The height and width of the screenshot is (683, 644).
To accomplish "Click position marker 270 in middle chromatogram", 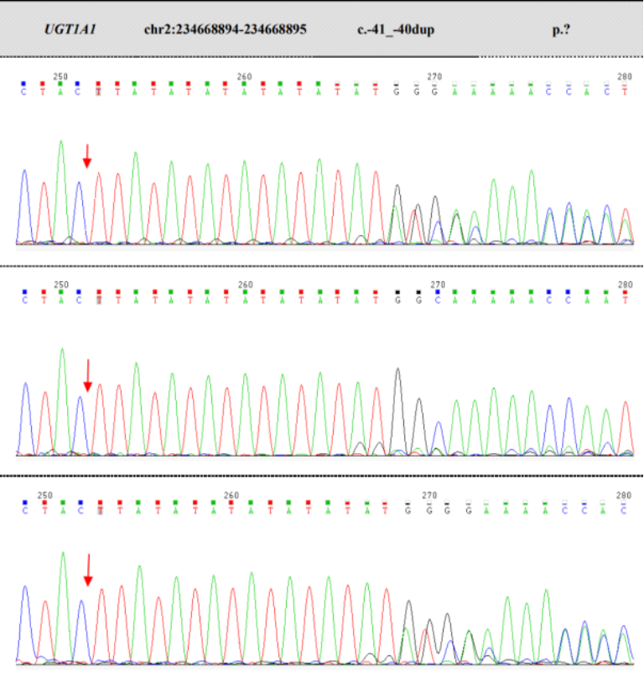I will click(x=438, y=284).
